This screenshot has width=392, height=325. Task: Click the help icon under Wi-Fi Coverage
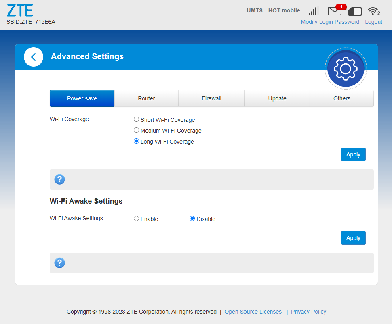pyautogui.click(x=59, y=179)
